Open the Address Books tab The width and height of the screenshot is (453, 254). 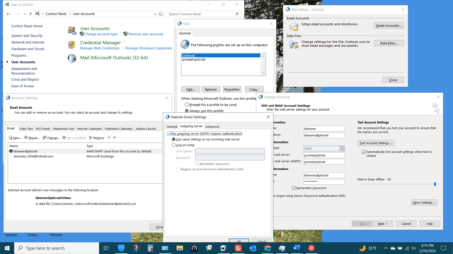tap(146, 129)
